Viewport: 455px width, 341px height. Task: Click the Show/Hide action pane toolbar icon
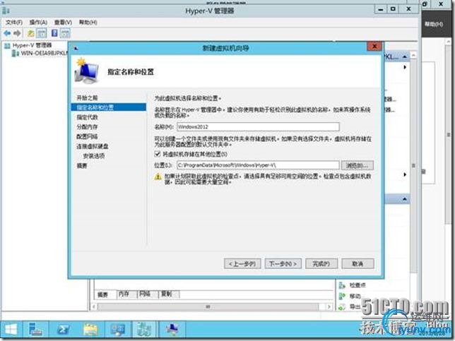click(65, 33)
